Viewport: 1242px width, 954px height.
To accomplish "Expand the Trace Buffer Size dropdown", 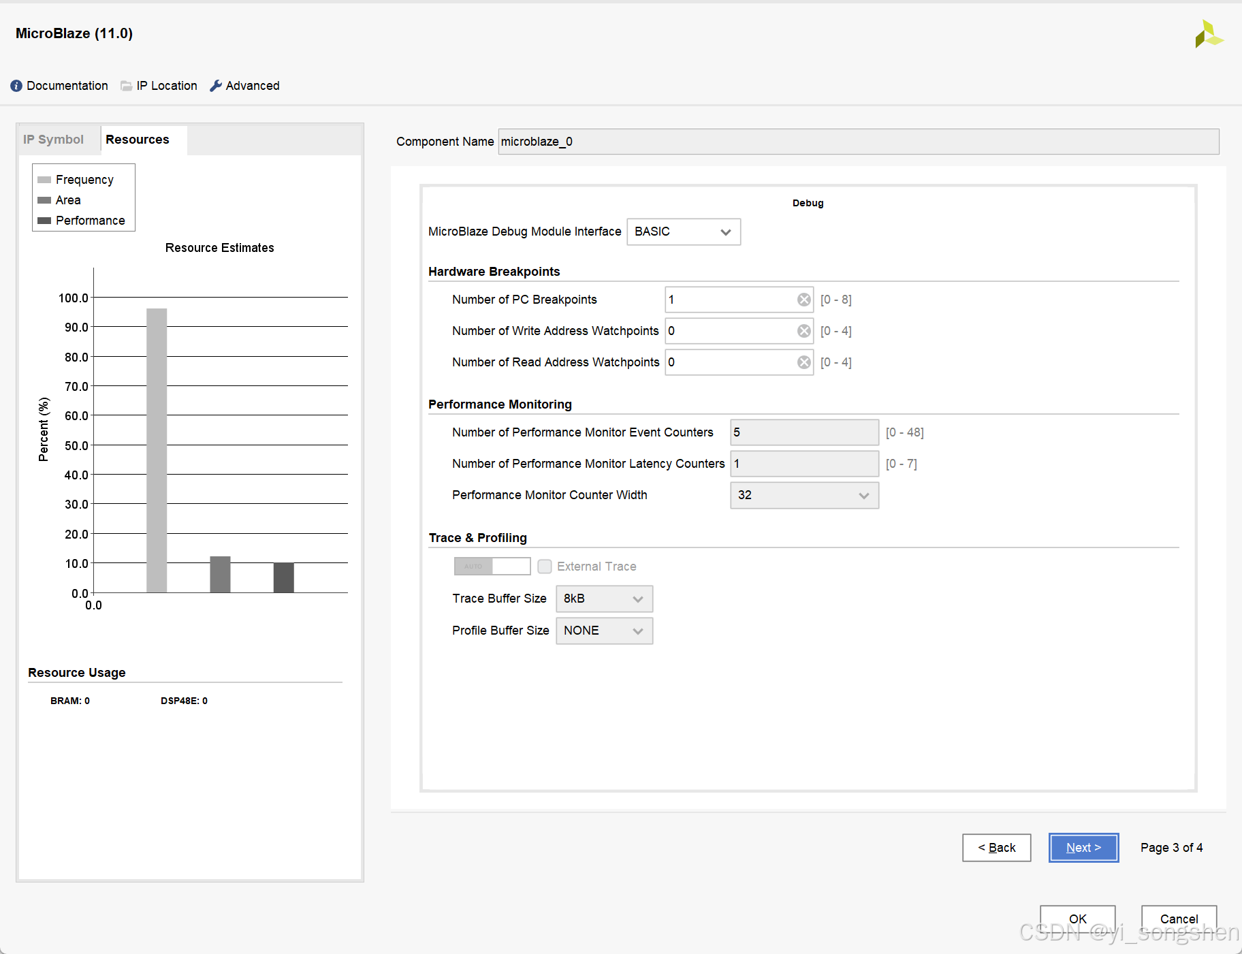I will (604, 599).
